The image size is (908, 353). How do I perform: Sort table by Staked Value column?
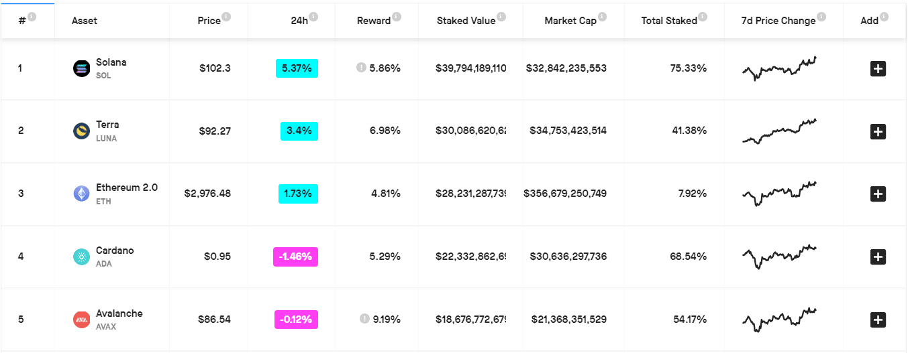pyautogui.click(x=466, y=21)
